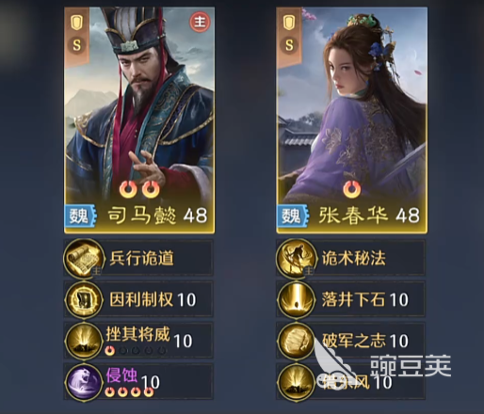Screen dimensions: 484x414
Task: Click the 落井下石 10 skill label
Action: point(365,299)
